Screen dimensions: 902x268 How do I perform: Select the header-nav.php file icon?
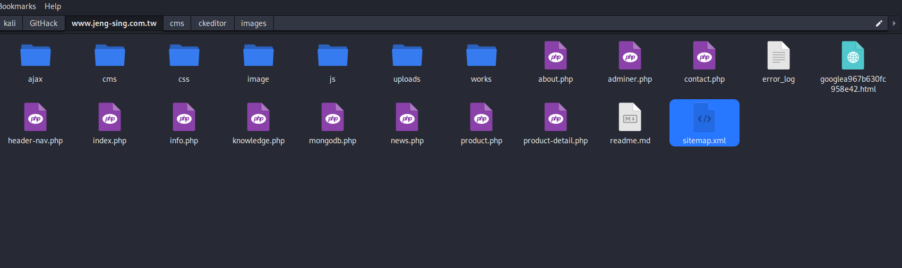tap(36, 117)
